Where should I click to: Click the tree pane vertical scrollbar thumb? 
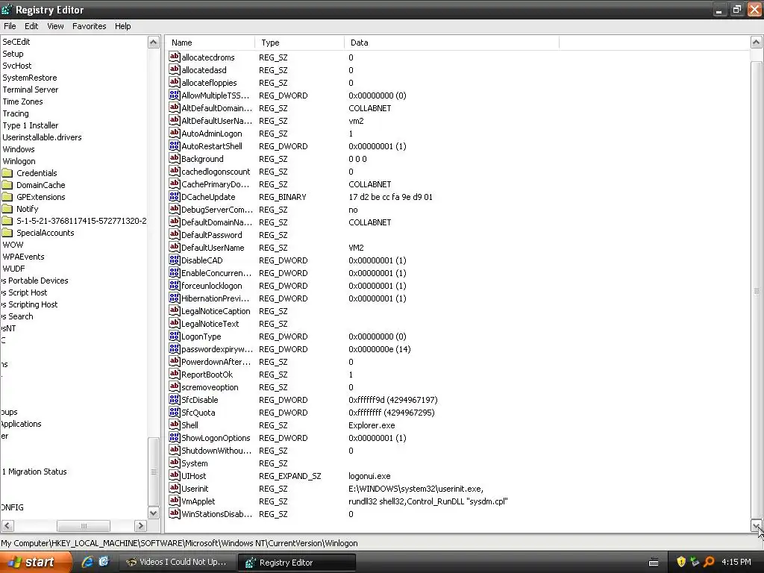coord(153,472)
